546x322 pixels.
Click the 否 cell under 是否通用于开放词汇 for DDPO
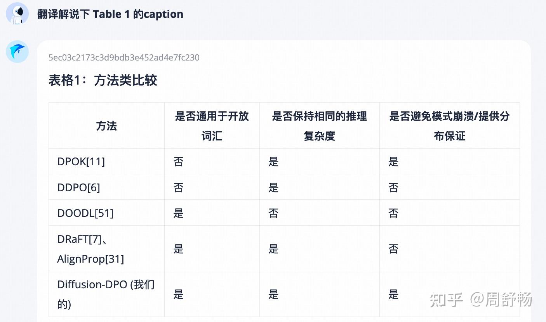(178, 187)
